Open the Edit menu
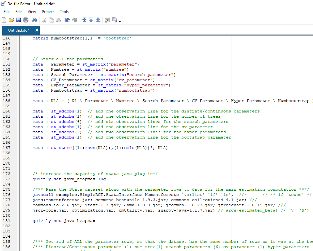 click(19, 12)
